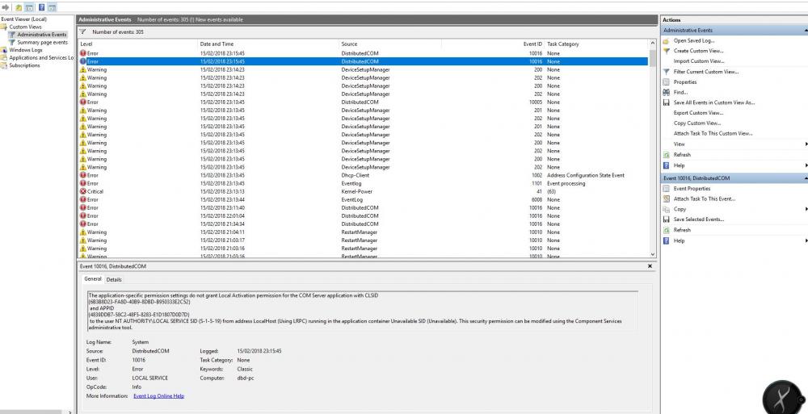The image size is (808, 414).
Task: Select RestartManager row logged at 21:03:17
Action: point(364,240)
